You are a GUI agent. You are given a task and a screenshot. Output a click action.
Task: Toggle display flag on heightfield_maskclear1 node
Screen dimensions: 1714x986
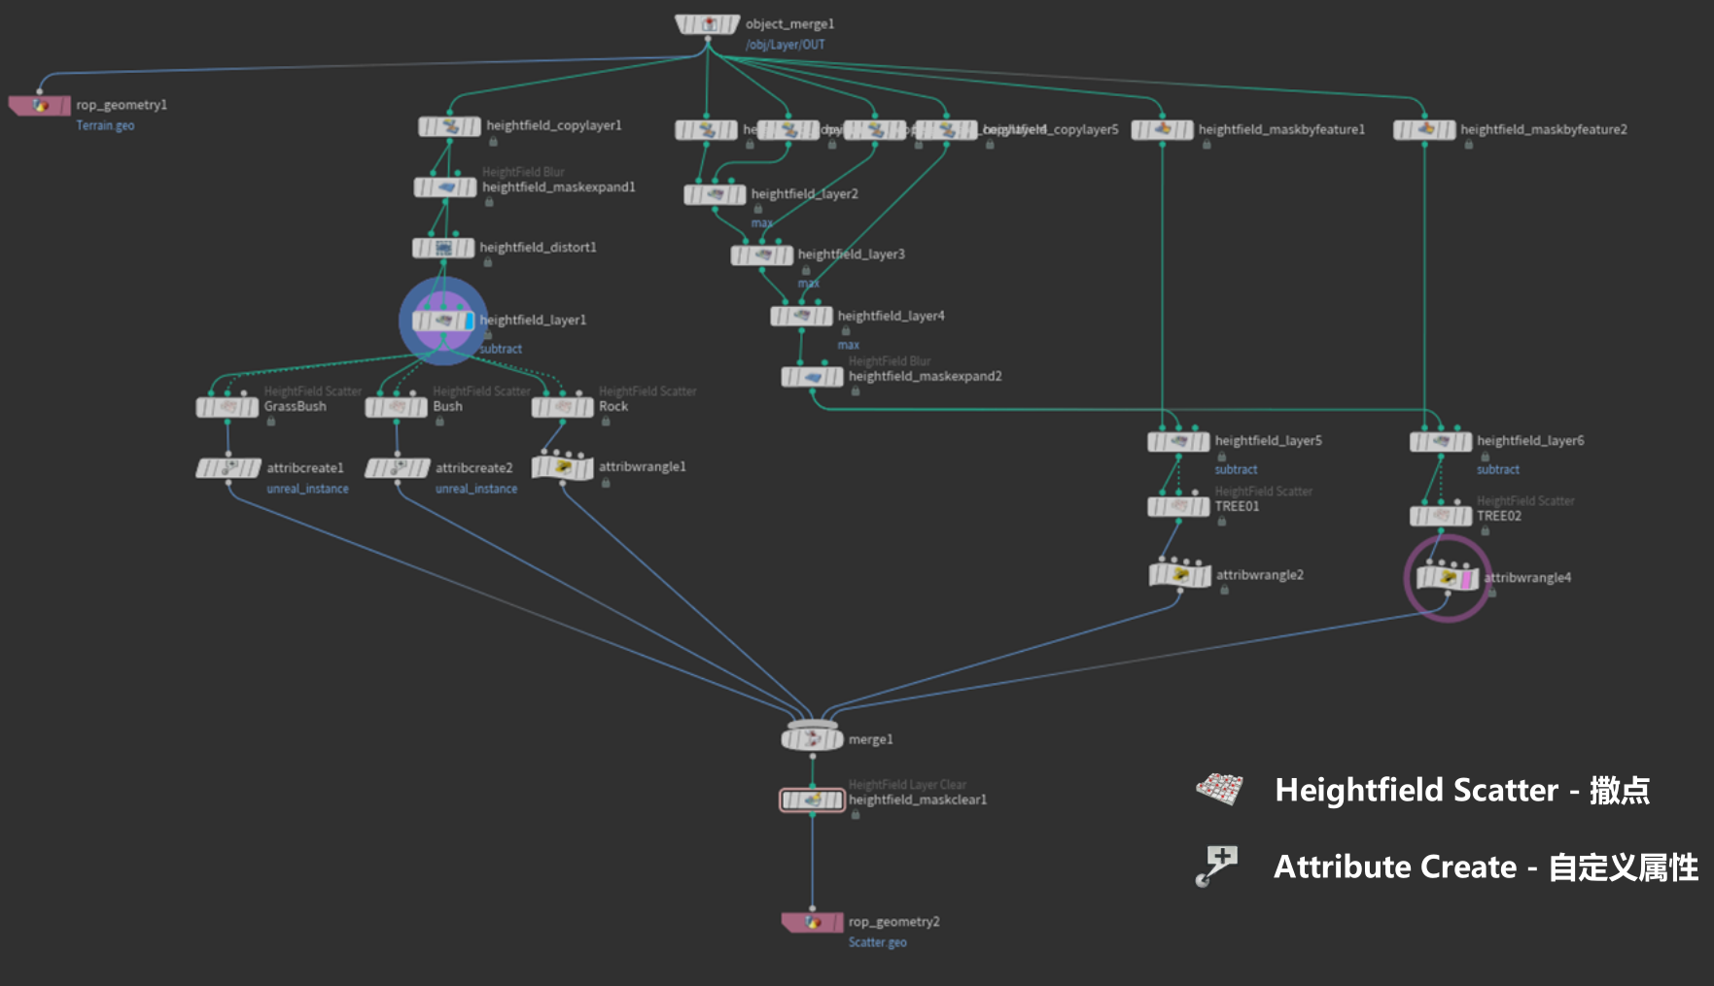tap(836, 800)
